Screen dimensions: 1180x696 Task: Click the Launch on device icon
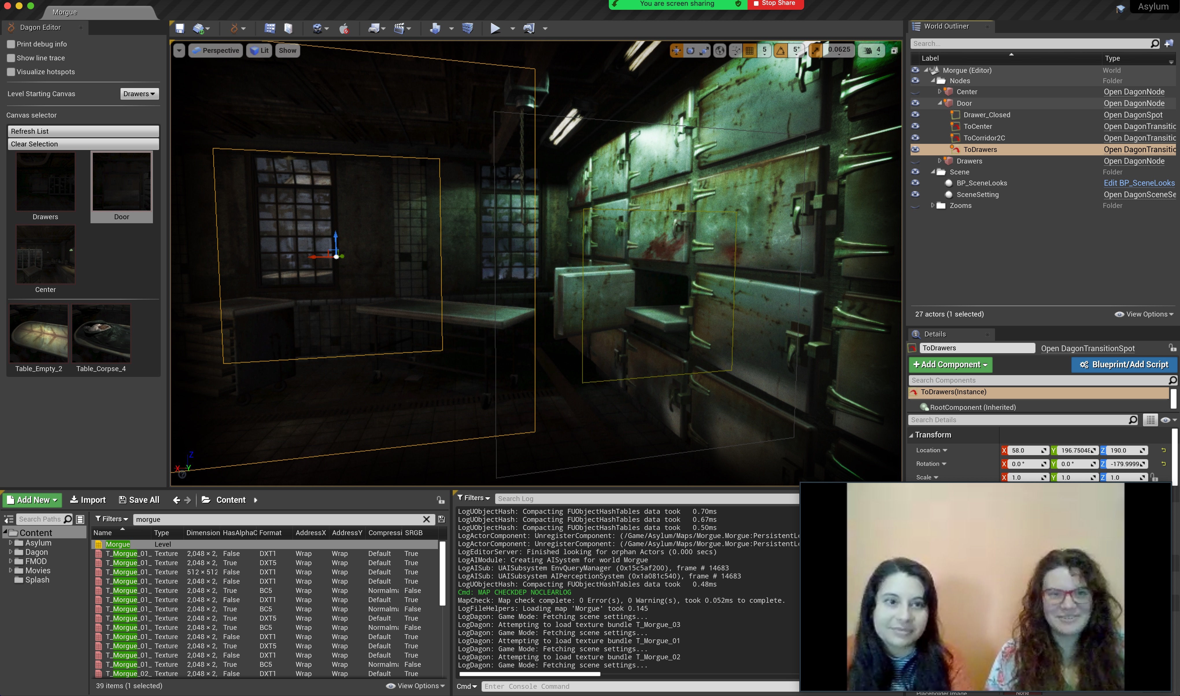coord(529,29)
